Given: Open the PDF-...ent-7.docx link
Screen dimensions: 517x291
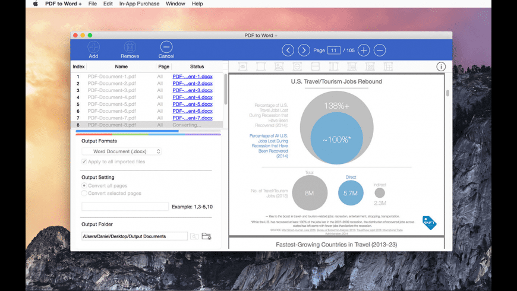Looking at the screenshot, I should [193, 118].
